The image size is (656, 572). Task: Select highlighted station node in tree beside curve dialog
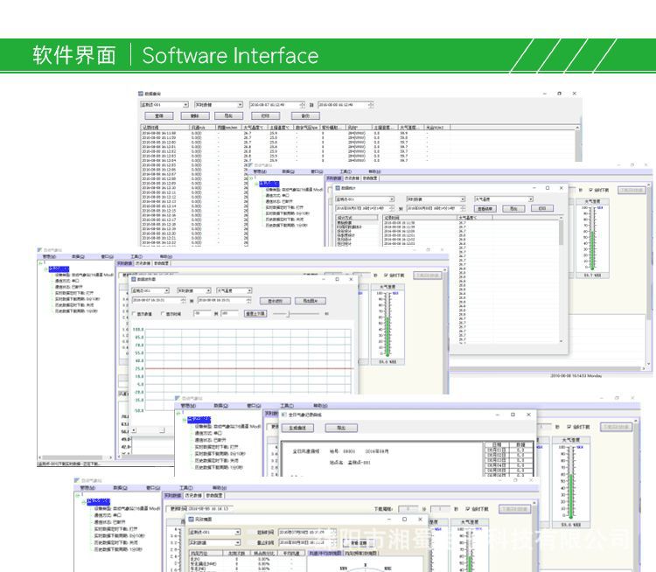[59, 269]
